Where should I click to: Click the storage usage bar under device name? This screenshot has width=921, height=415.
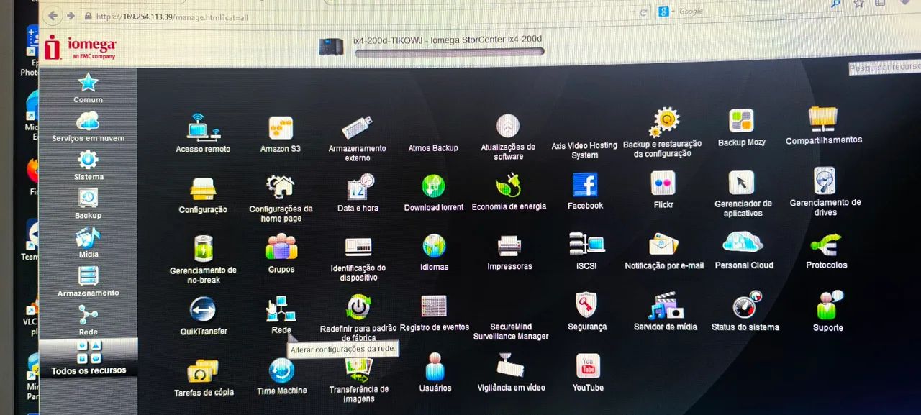449,52
